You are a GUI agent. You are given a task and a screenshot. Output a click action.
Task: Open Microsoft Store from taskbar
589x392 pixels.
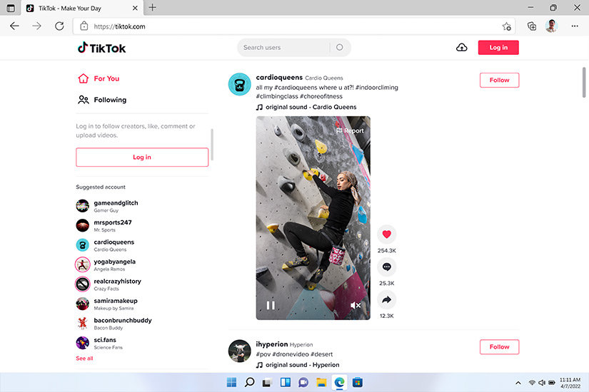coord(357,382)
